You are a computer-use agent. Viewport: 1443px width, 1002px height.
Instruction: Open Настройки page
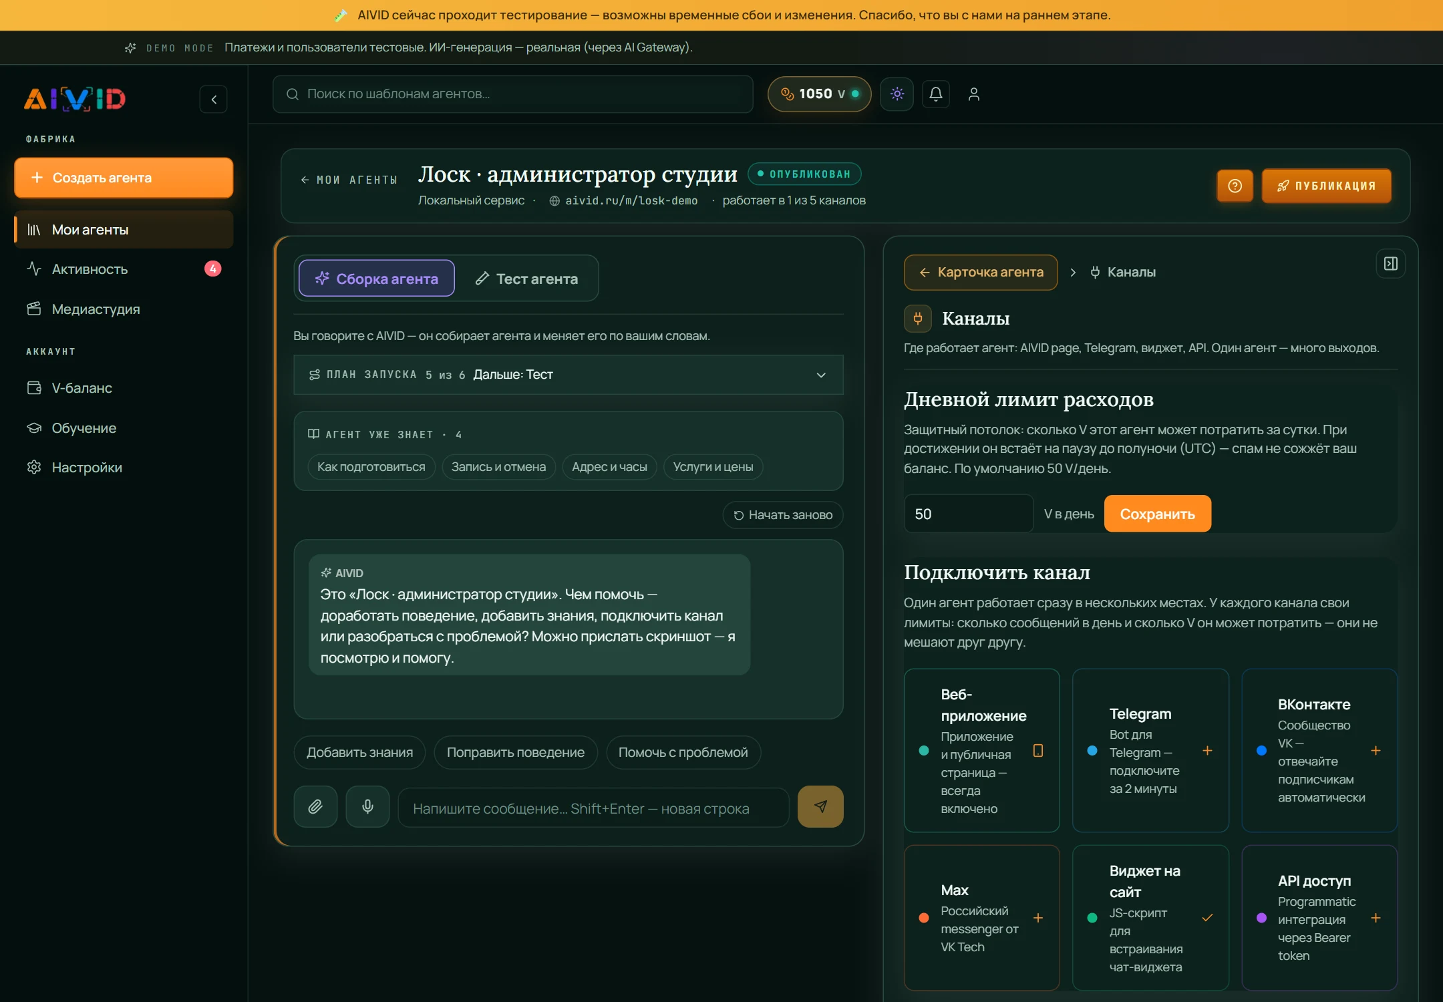[124, 468]
